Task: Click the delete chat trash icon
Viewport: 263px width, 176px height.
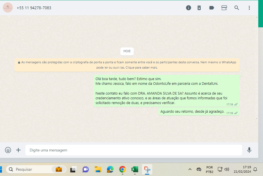Action: click(199, 8)
